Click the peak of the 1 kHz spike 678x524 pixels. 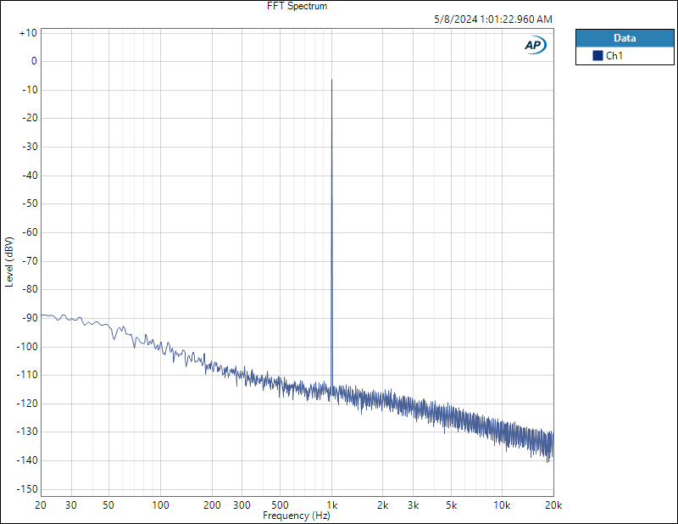tap(331, 80)
